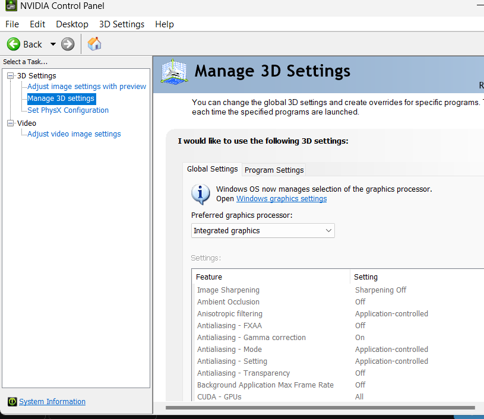Open the System Information link
The width and height of the screenshot is (484, 419).
[x=52, y=401]
